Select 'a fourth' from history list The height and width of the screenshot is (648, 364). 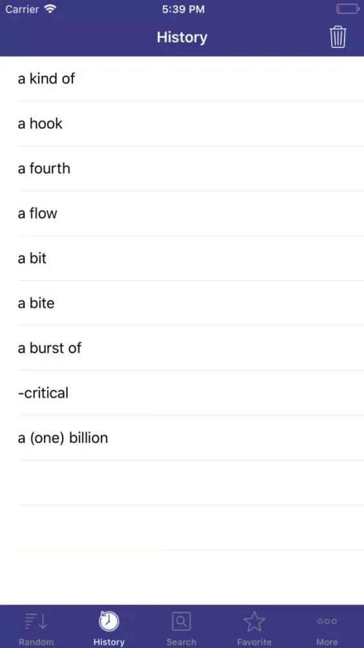pyautogui.click(x=182, y=168)
